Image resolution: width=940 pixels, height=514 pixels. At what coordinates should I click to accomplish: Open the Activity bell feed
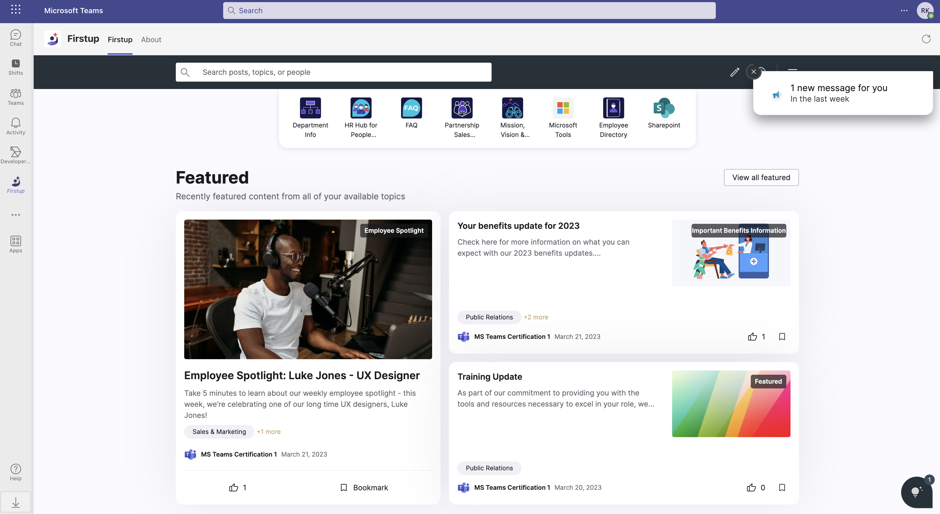click(16, 126)
